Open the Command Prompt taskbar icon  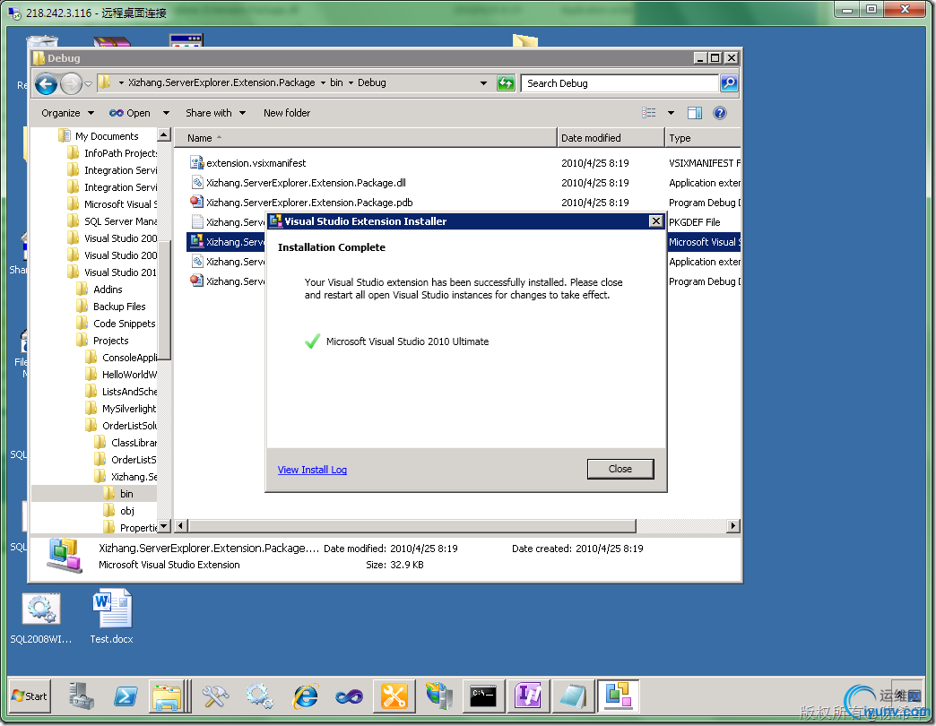(483, 696)
